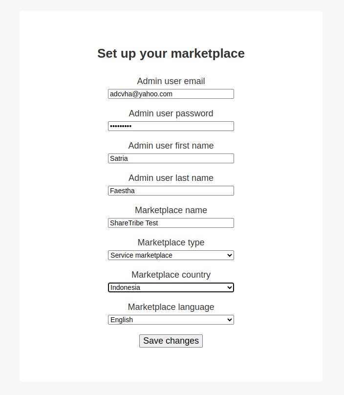Image resolution: width=344 pixels, height=395 pixels.
Task: Click the "Marketplace country" label text
Action: point(171,275)
